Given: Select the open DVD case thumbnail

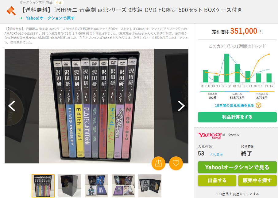Looking at the screenshot, I should pos(150,186).
